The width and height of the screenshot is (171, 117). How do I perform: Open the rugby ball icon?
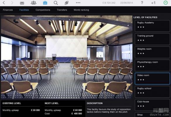click(x=67, y=3)
